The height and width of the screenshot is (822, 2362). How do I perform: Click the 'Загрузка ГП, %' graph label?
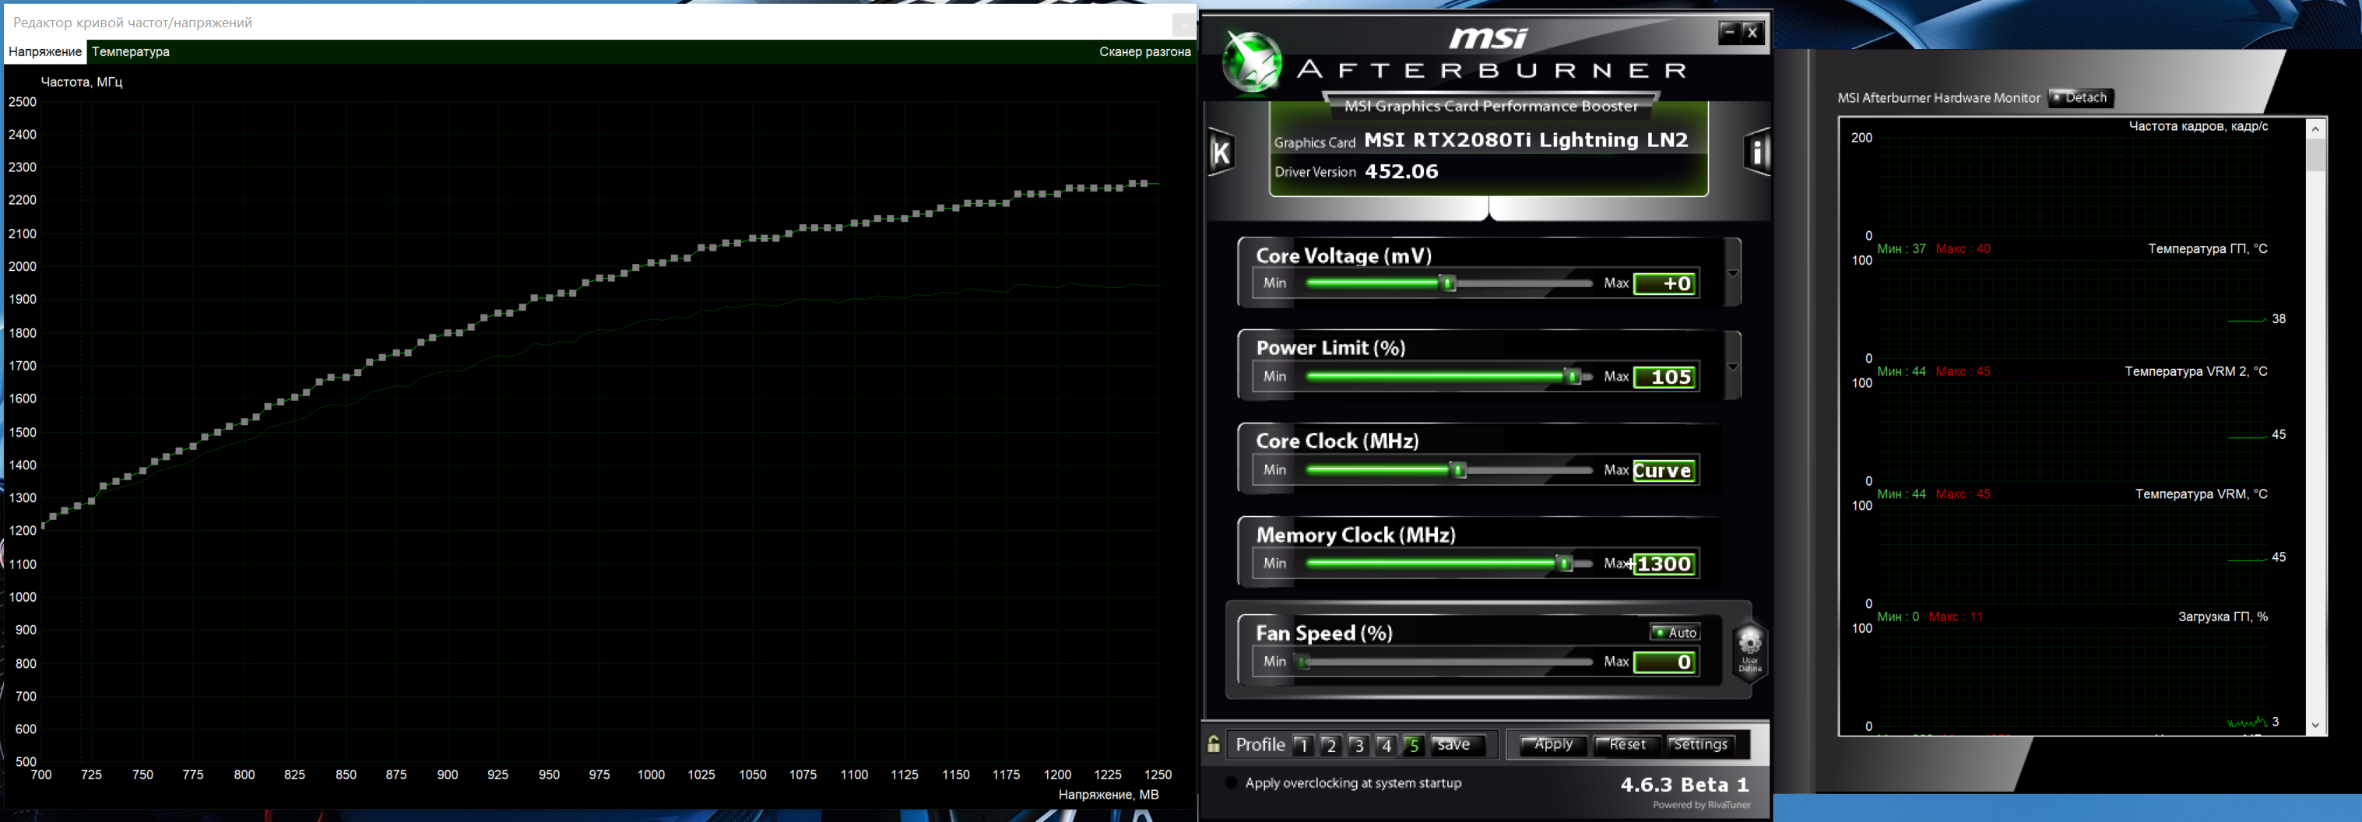coord(2223,617)
